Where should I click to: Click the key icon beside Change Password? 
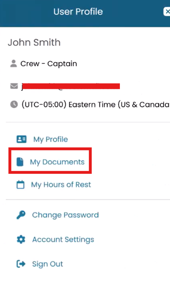pyautogui.click(x=21, y=215)
